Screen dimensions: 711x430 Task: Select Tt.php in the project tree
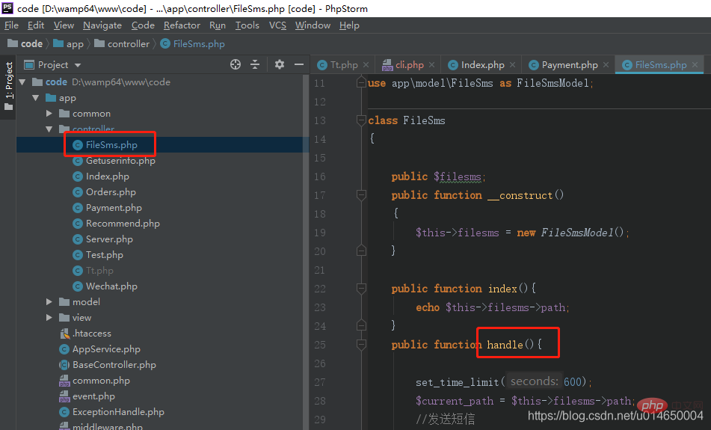(x=93, y=270)
